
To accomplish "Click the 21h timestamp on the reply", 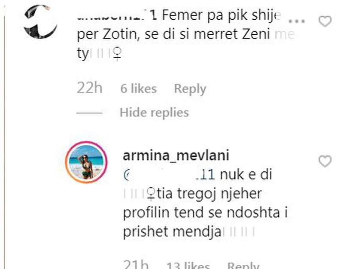I will (x=136, y=264).
